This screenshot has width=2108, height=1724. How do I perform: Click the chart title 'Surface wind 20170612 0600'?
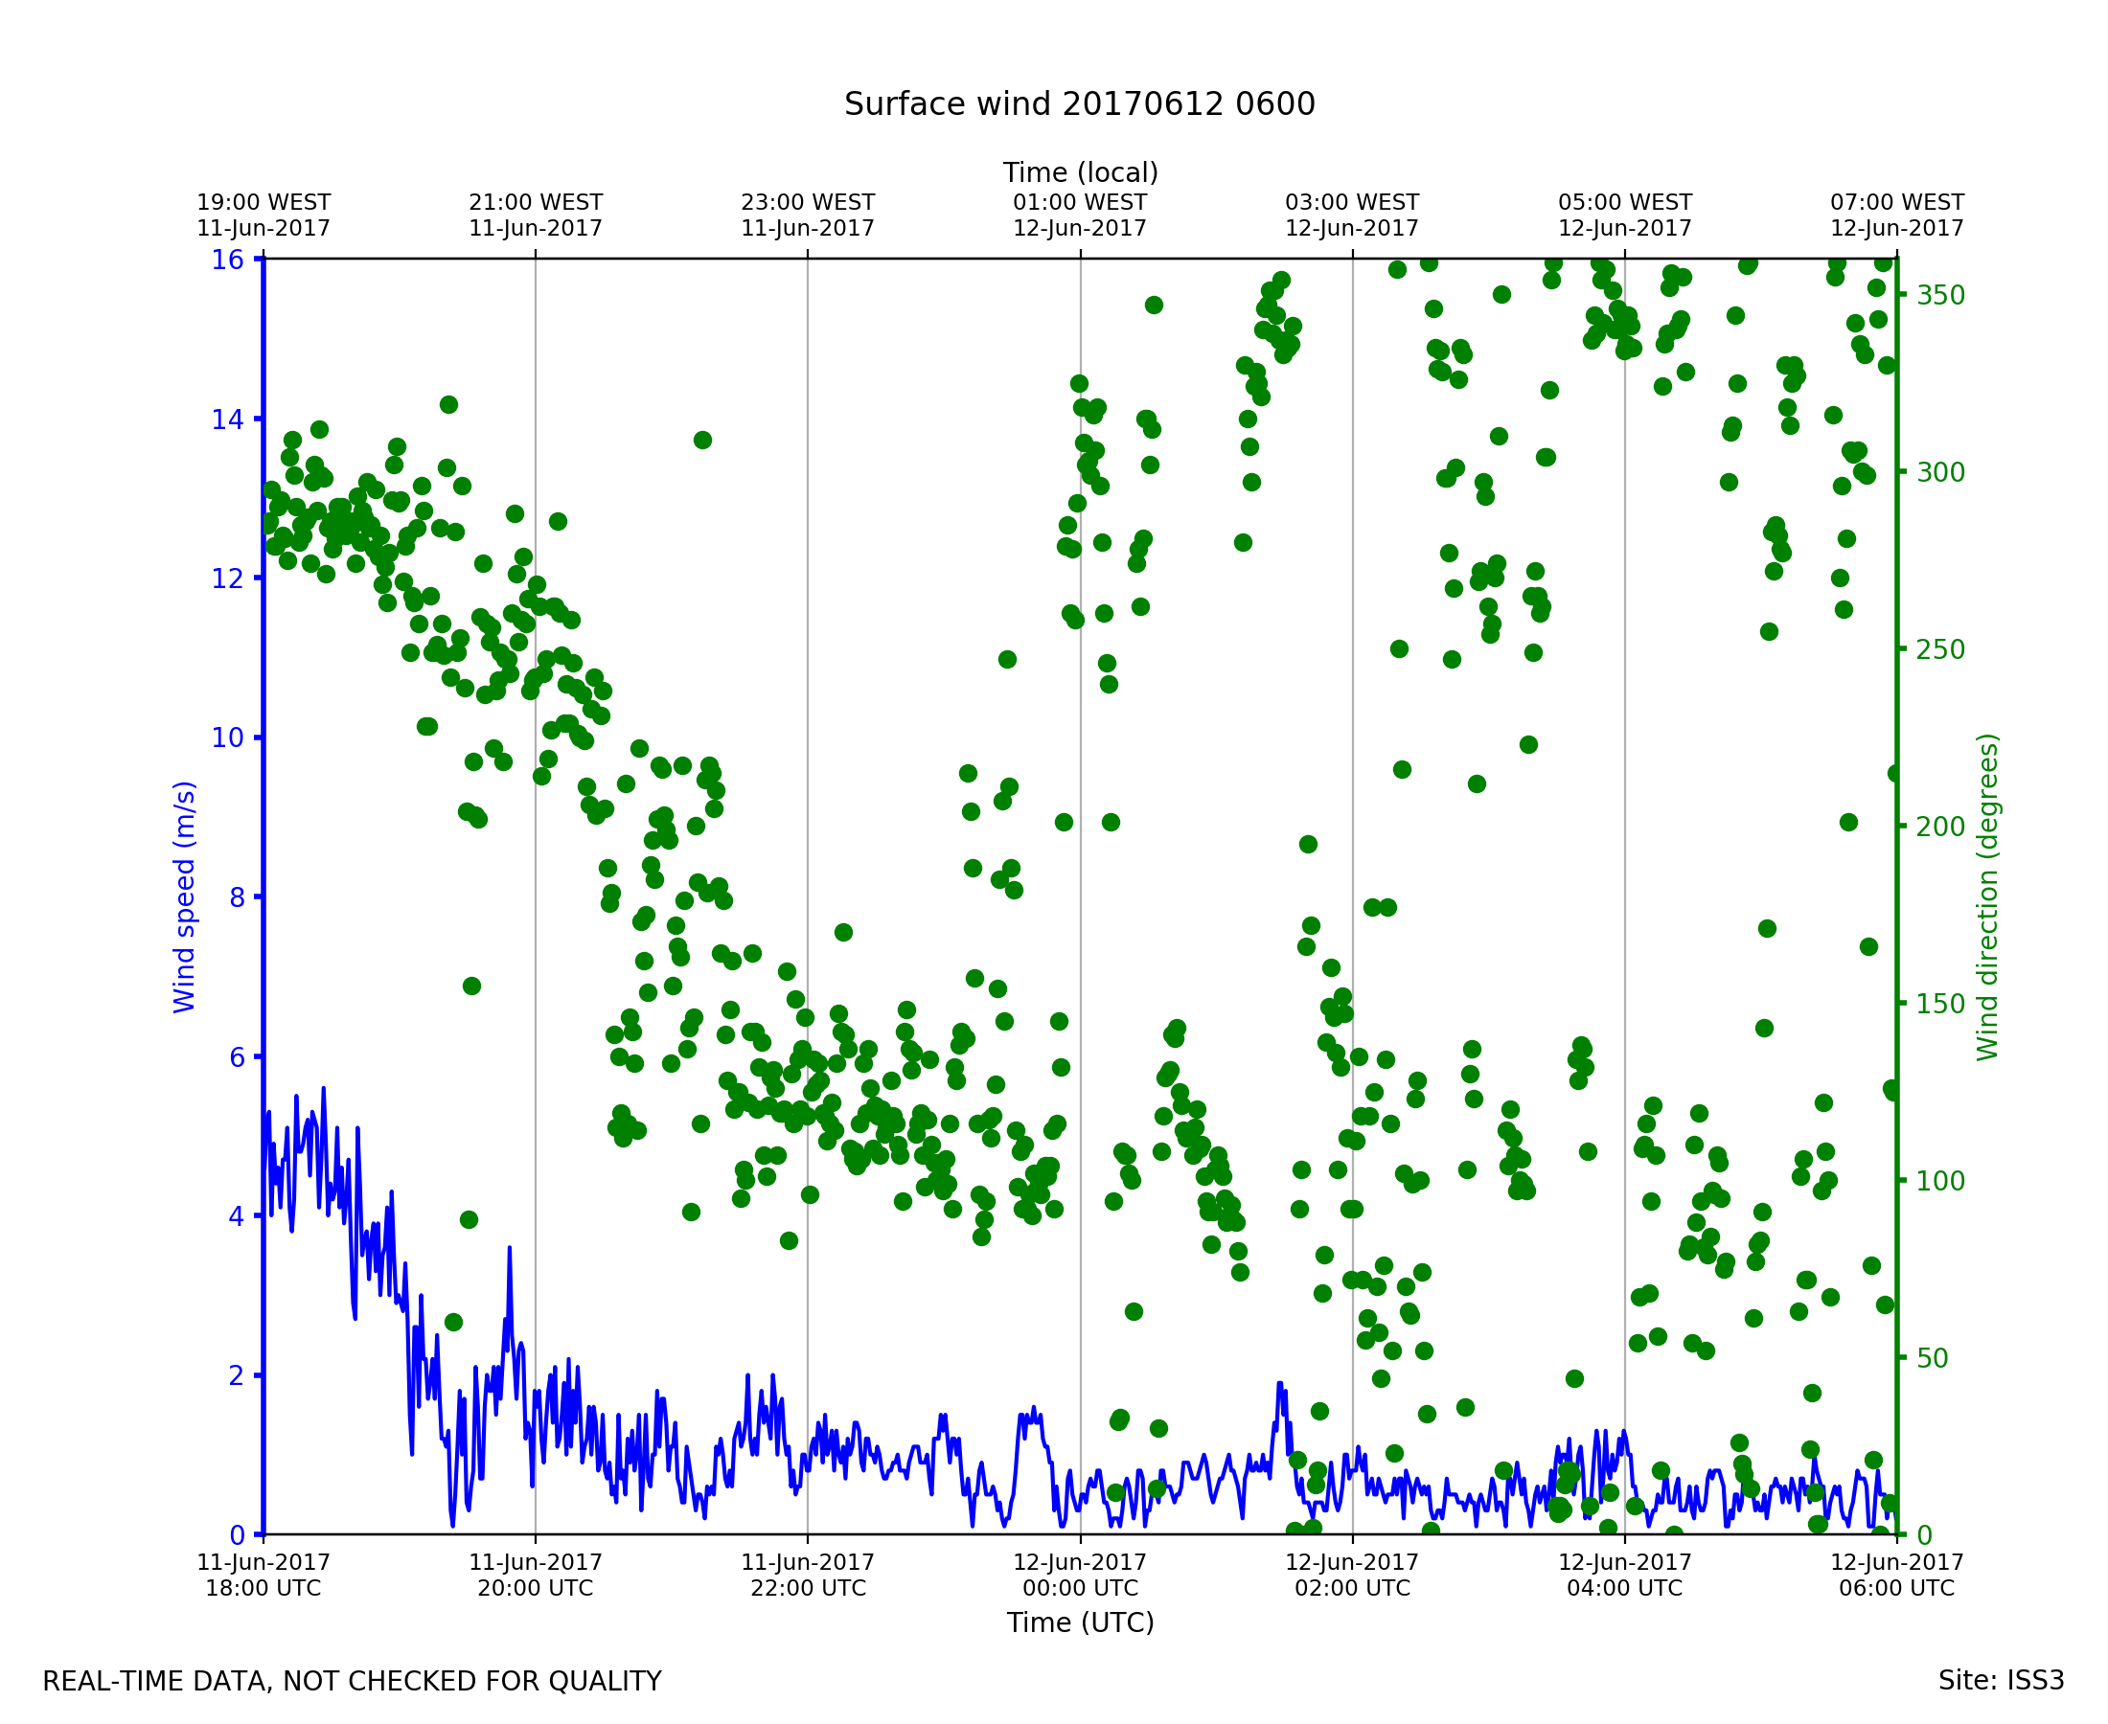tap(1079, 104)
